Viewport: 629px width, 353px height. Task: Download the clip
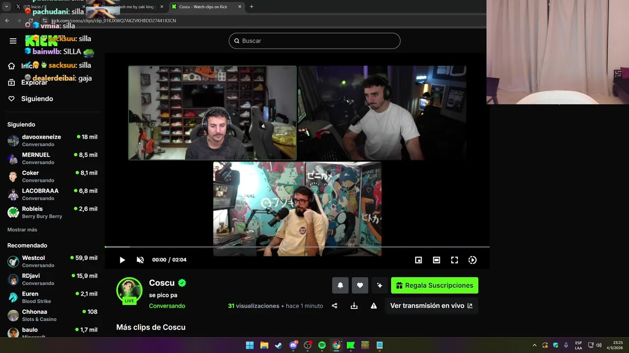(354, 305)
